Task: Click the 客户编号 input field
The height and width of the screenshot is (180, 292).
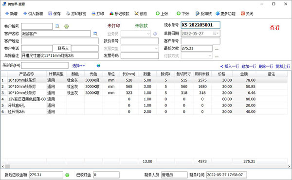Action: pos(37,26)
